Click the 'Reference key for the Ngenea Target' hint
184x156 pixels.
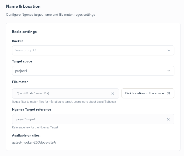[35, 127]
